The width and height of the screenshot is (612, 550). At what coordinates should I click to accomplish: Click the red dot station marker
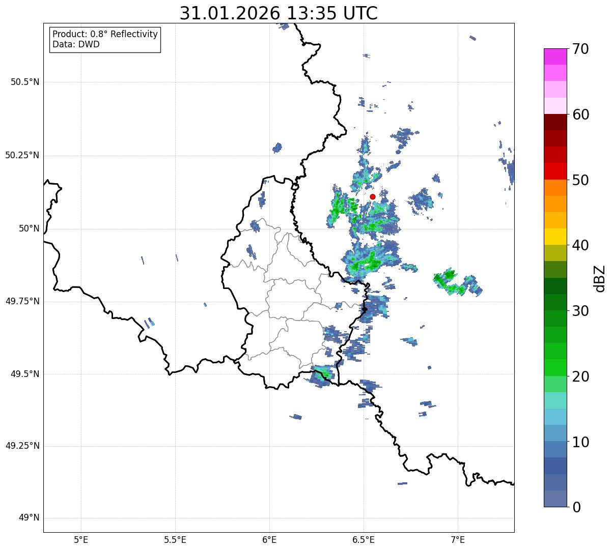pos(373,196)
